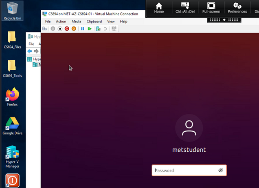Click the Ctrl+Alt+Del toolbar button in VM window
259x188 pixels.
point(44,29)
